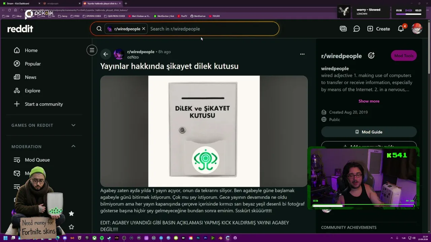Viewport: 431px width, 242px height.
Task: Open the QUELTRON CODEX bookmark folder
Action: 114,16
